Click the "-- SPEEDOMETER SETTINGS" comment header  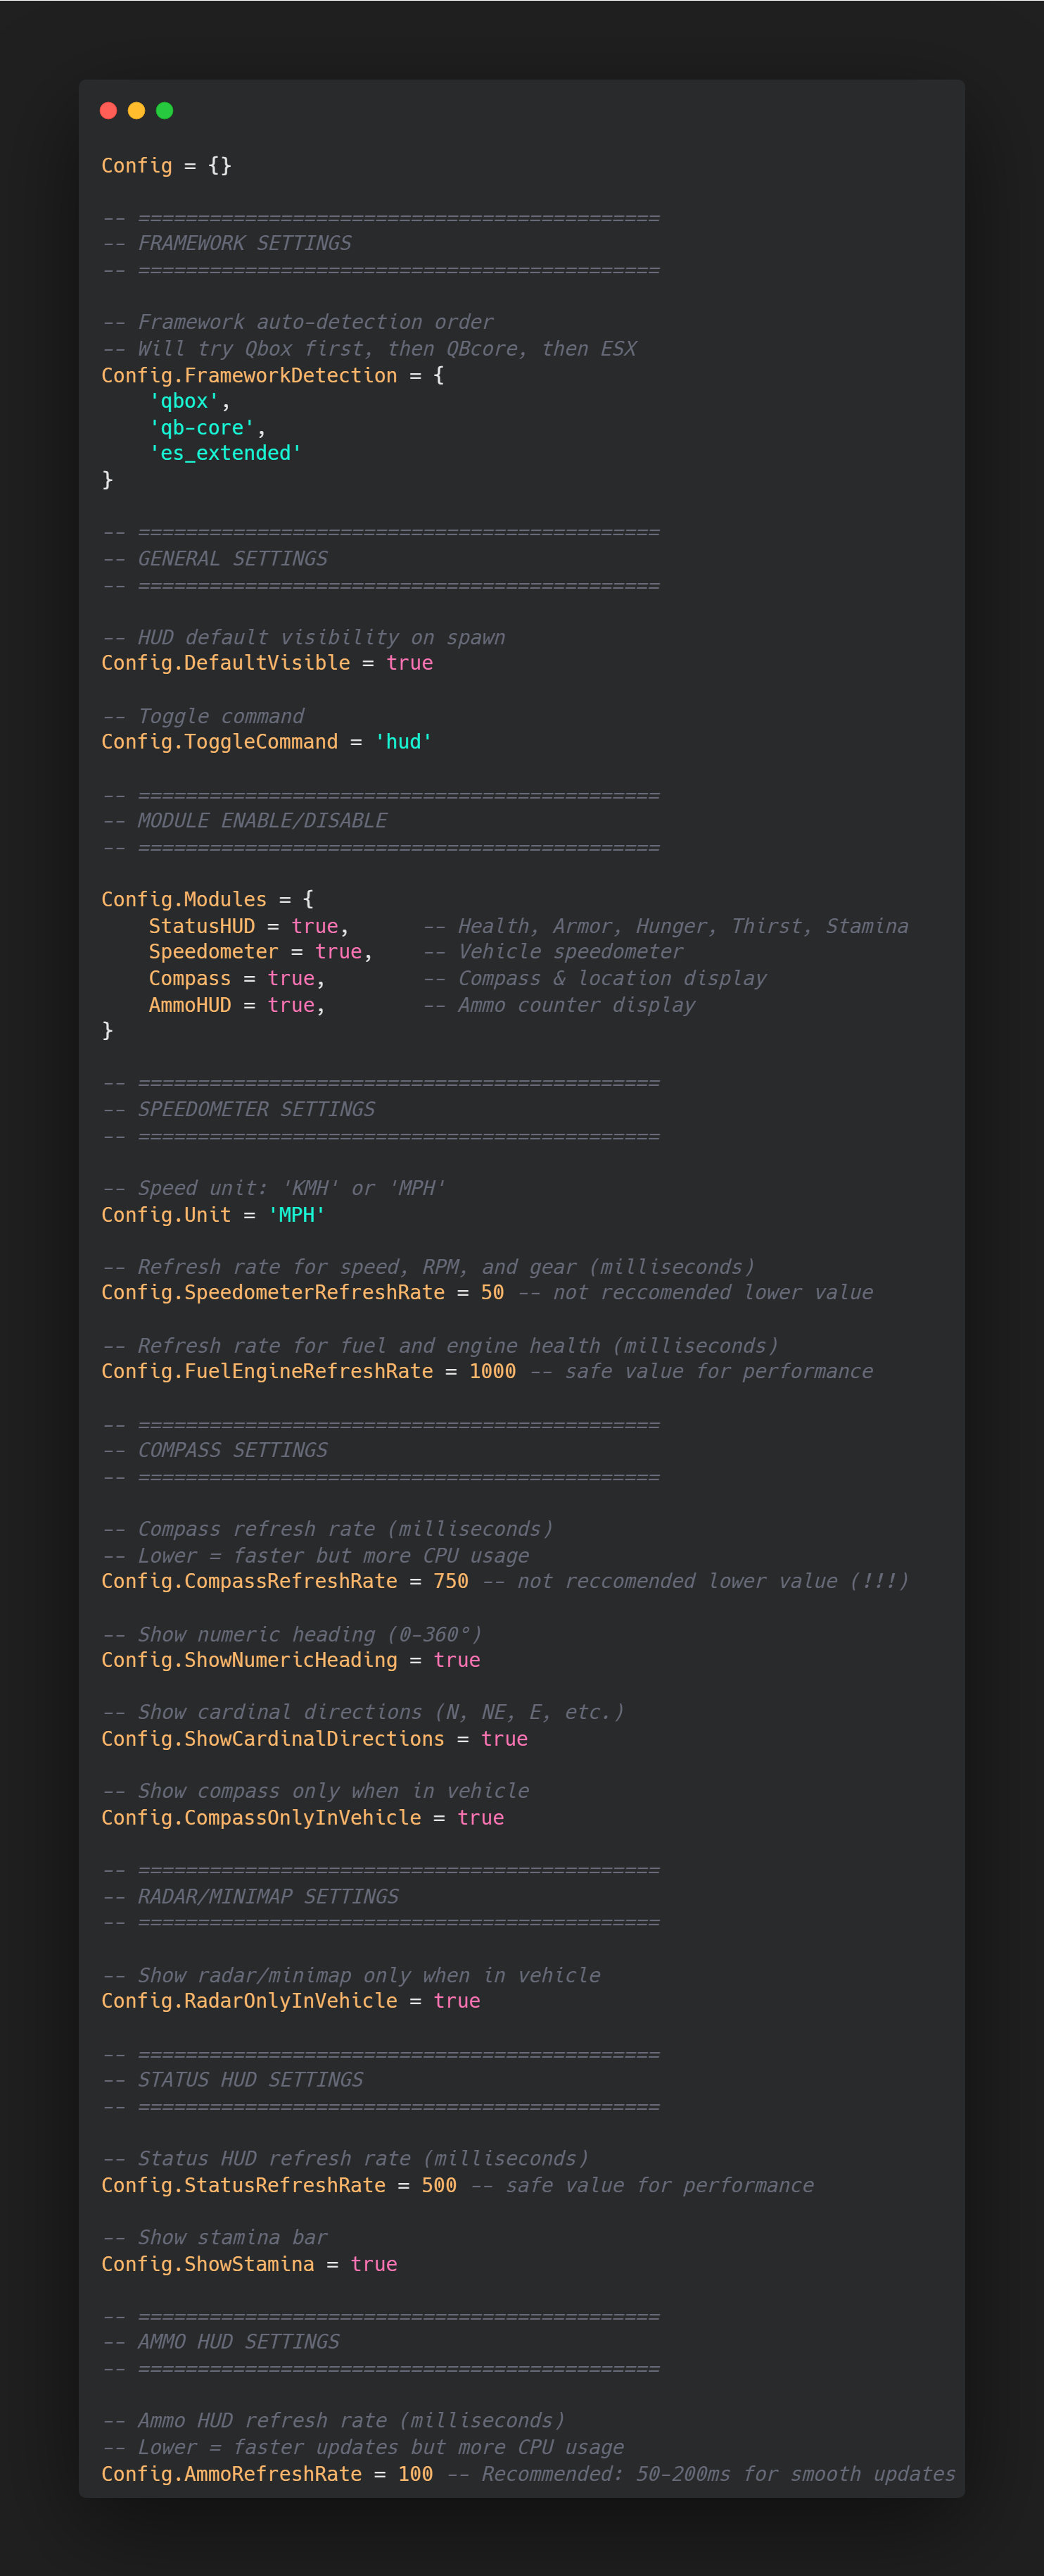pyautogui.click(x=238, y=1109)
